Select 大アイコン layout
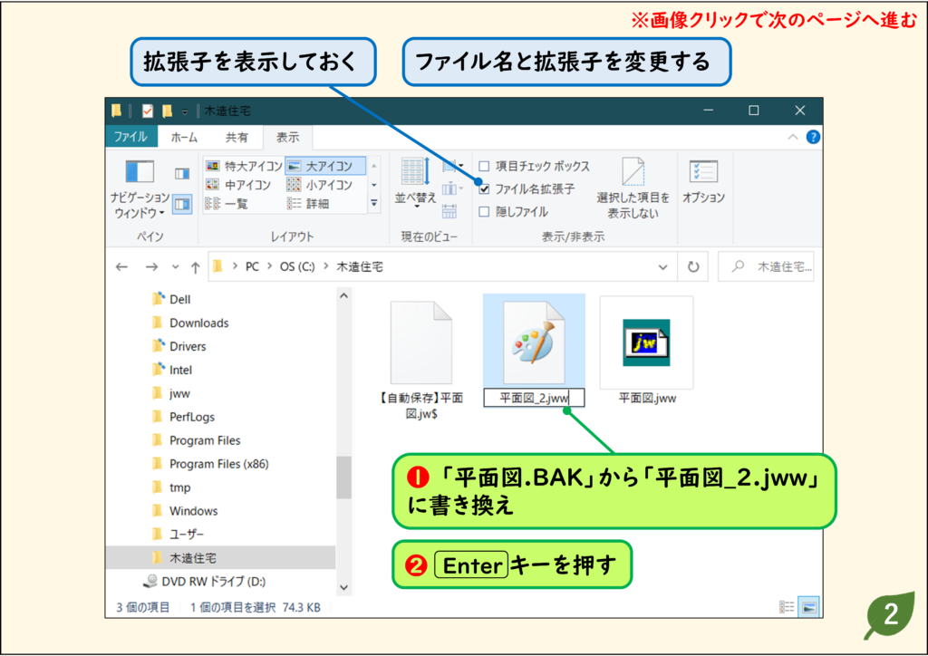The image size is (928, 656). [325, 166]
